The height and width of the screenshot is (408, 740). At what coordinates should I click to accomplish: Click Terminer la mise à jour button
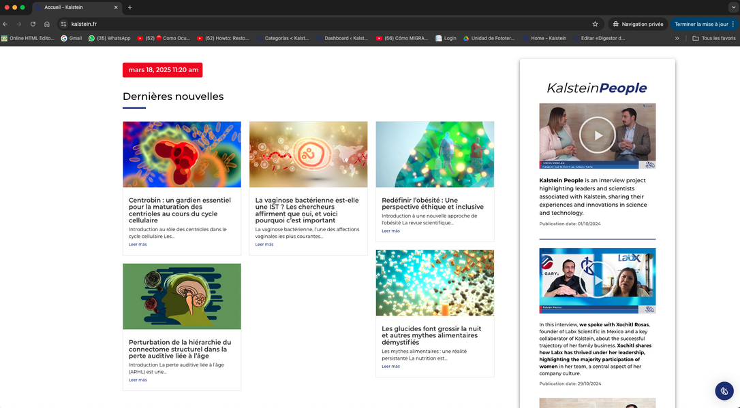pos(700,24)
